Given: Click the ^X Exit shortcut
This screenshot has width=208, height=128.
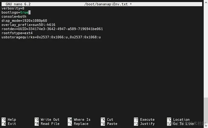Looking at the screenshot, I should 9,124.
